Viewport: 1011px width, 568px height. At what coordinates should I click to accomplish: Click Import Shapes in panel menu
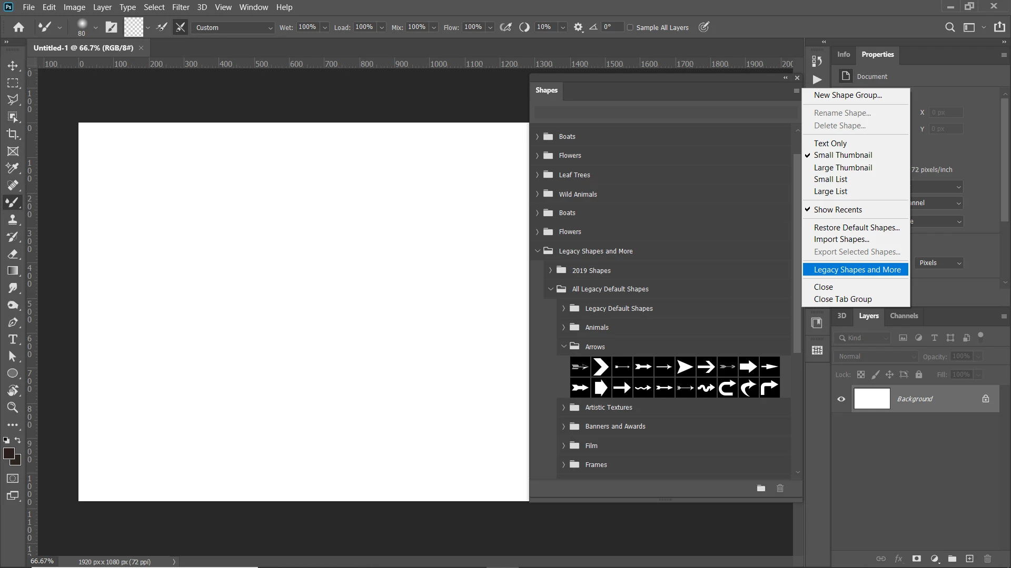click(x=841, y=239)
